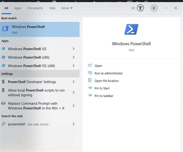
Task: Open PowerShell Developer Settings result
Action: click(x=40, y=82)
